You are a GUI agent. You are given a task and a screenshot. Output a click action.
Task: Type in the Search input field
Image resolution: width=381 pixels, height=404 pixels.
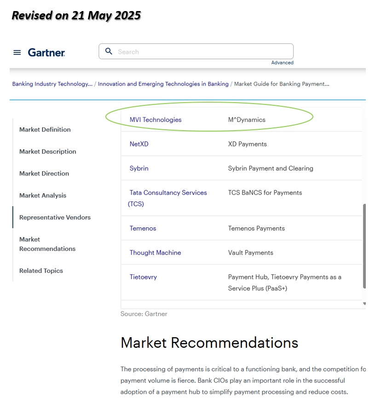[x=202, y=52]
